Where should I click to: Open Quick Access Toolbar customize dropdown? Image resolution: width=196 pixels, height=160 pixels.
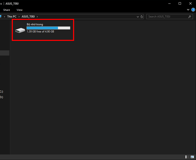[x=1, y=4]
